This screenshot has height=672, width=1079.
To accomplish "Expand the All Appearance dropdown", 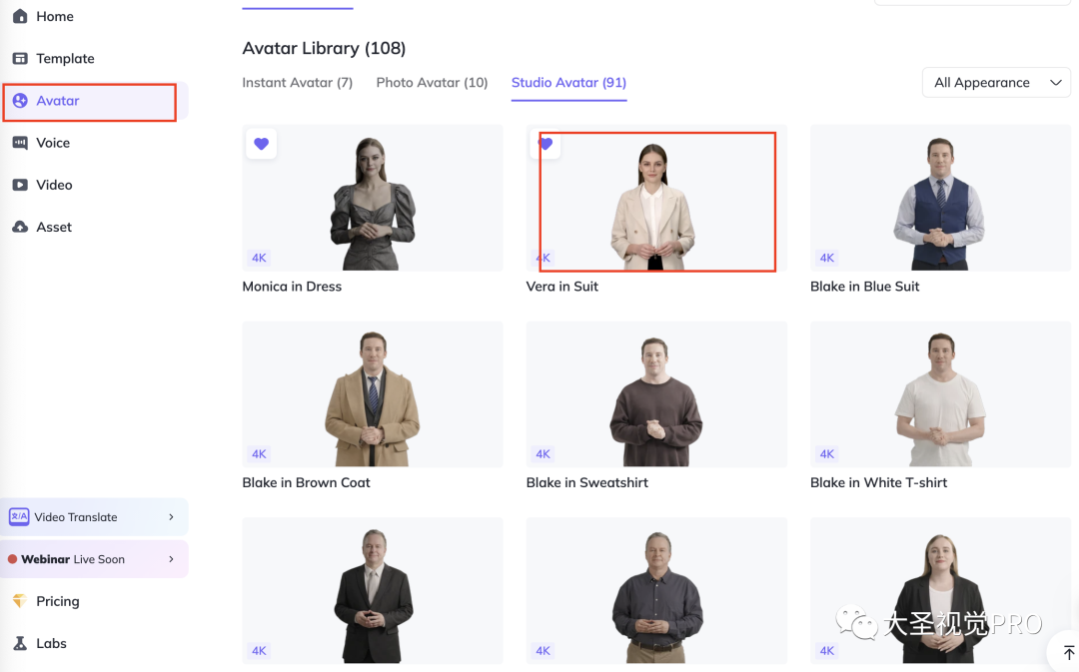I will (x=996, y=83).
